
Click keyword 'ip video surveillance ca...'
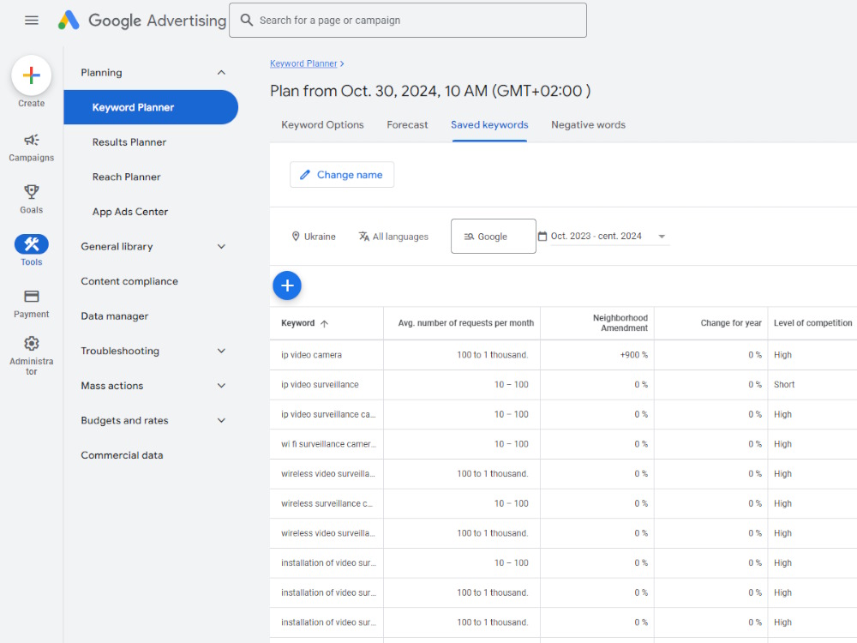[x=328, y=414]
